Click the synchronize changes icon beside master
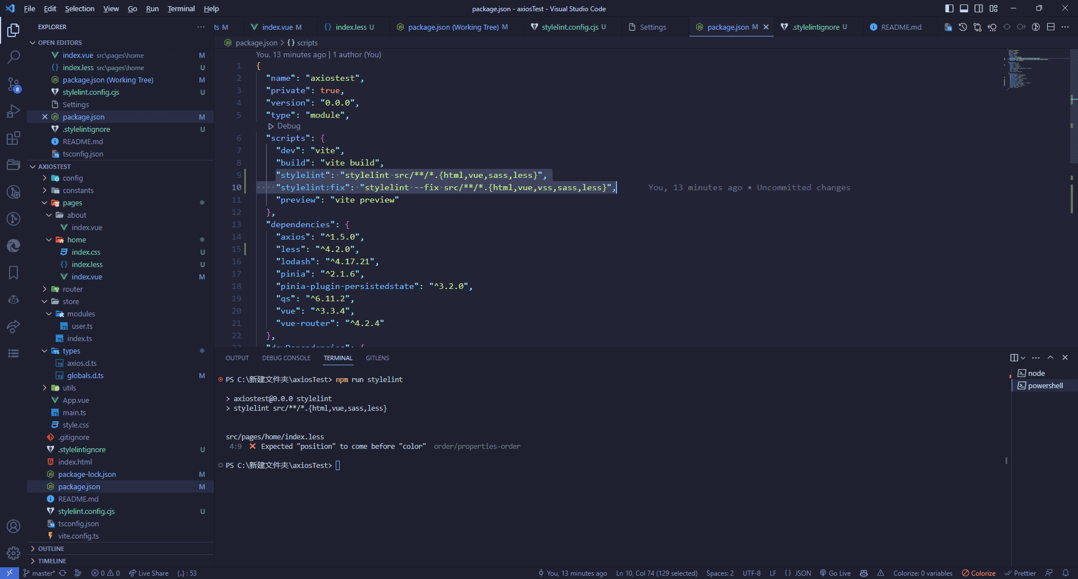1078x579 pixels. pos(63,573)
